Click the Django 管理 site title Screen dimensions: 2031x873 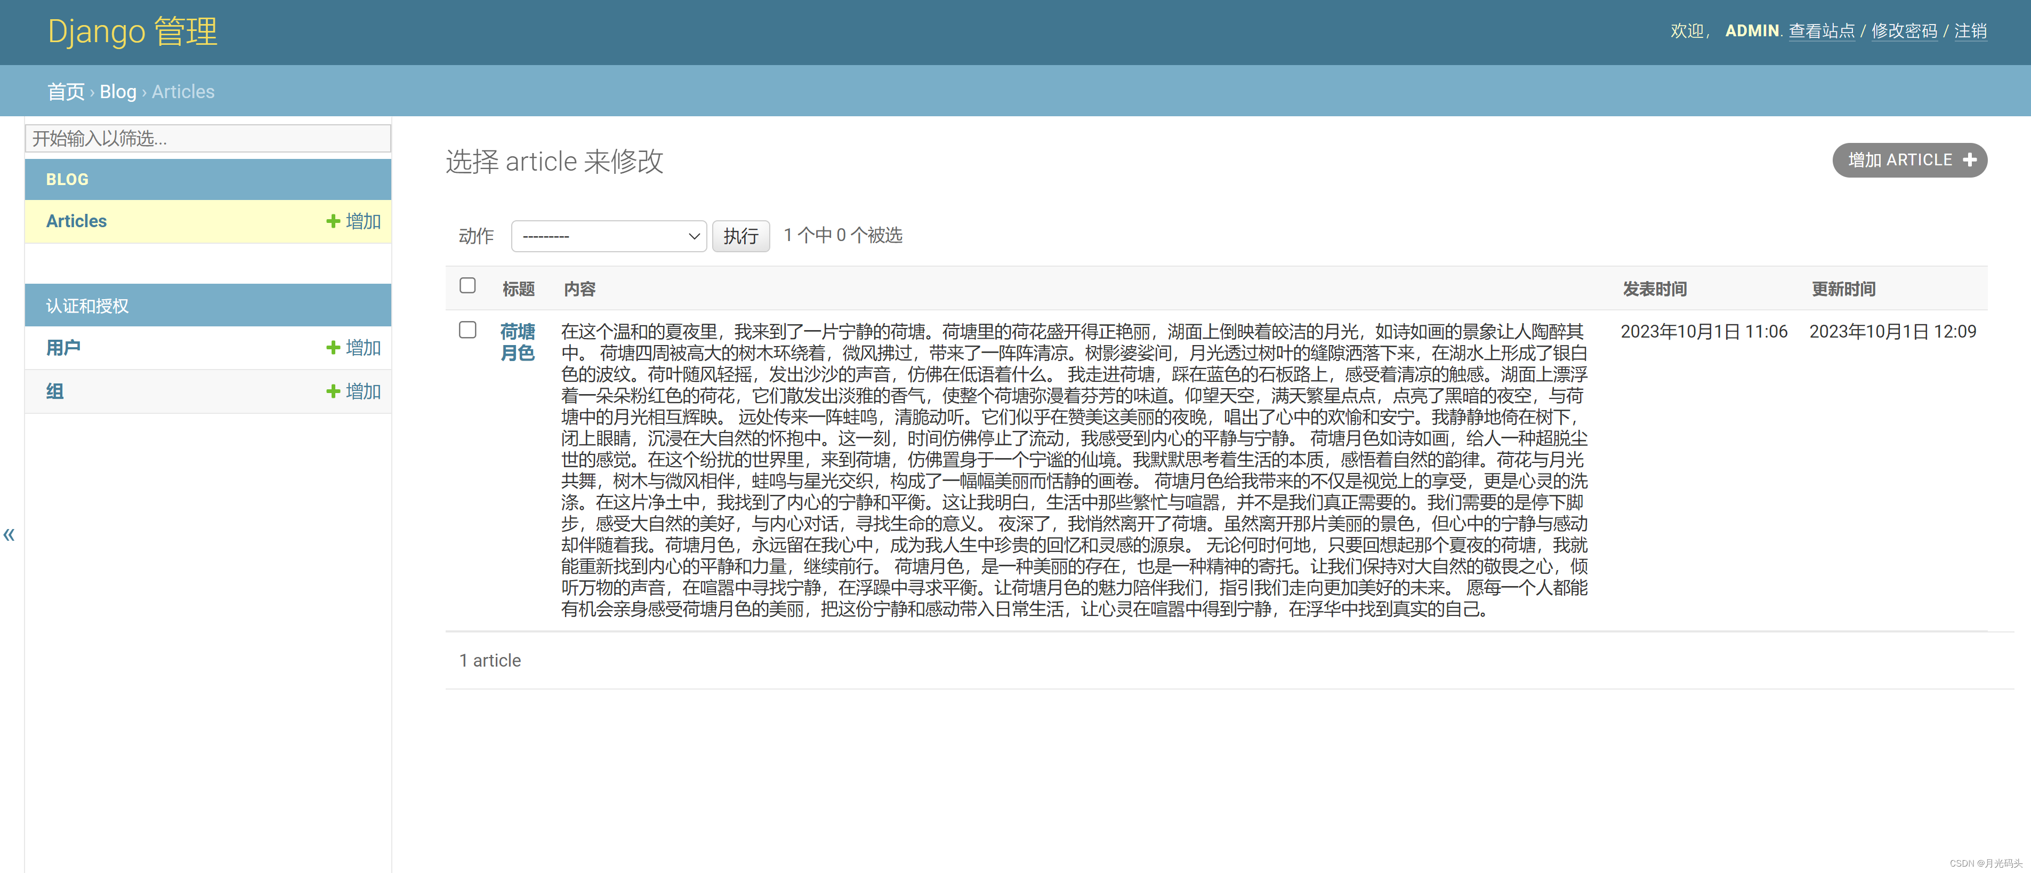[x=132, y=31]
